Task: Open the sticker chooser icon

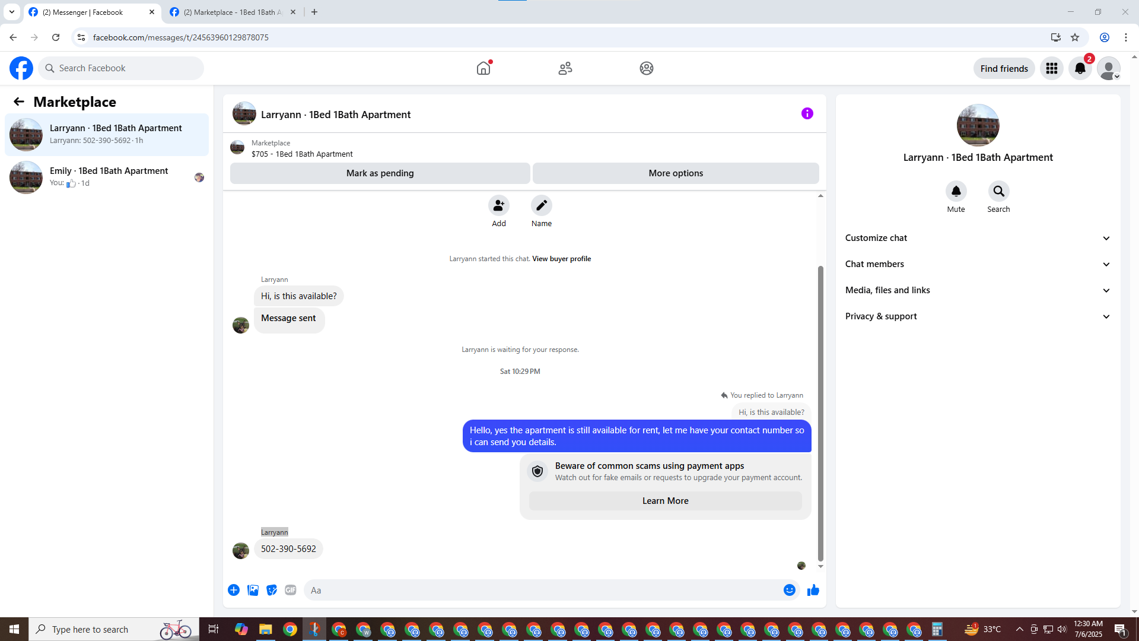Action: point(272,590)
